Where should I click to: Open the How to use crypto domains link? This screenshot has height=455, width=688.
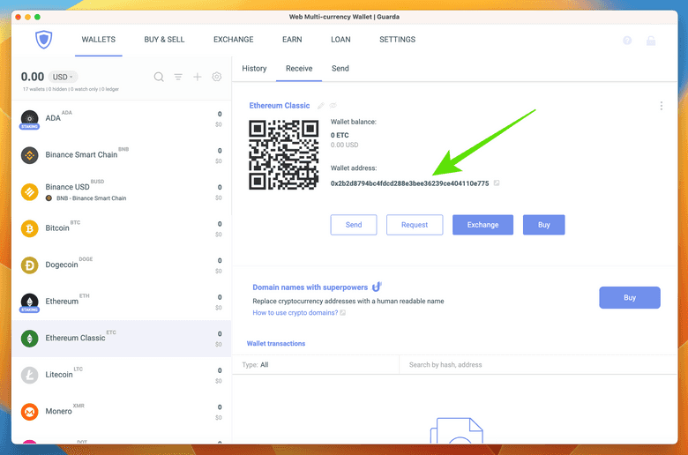[295, 313]
